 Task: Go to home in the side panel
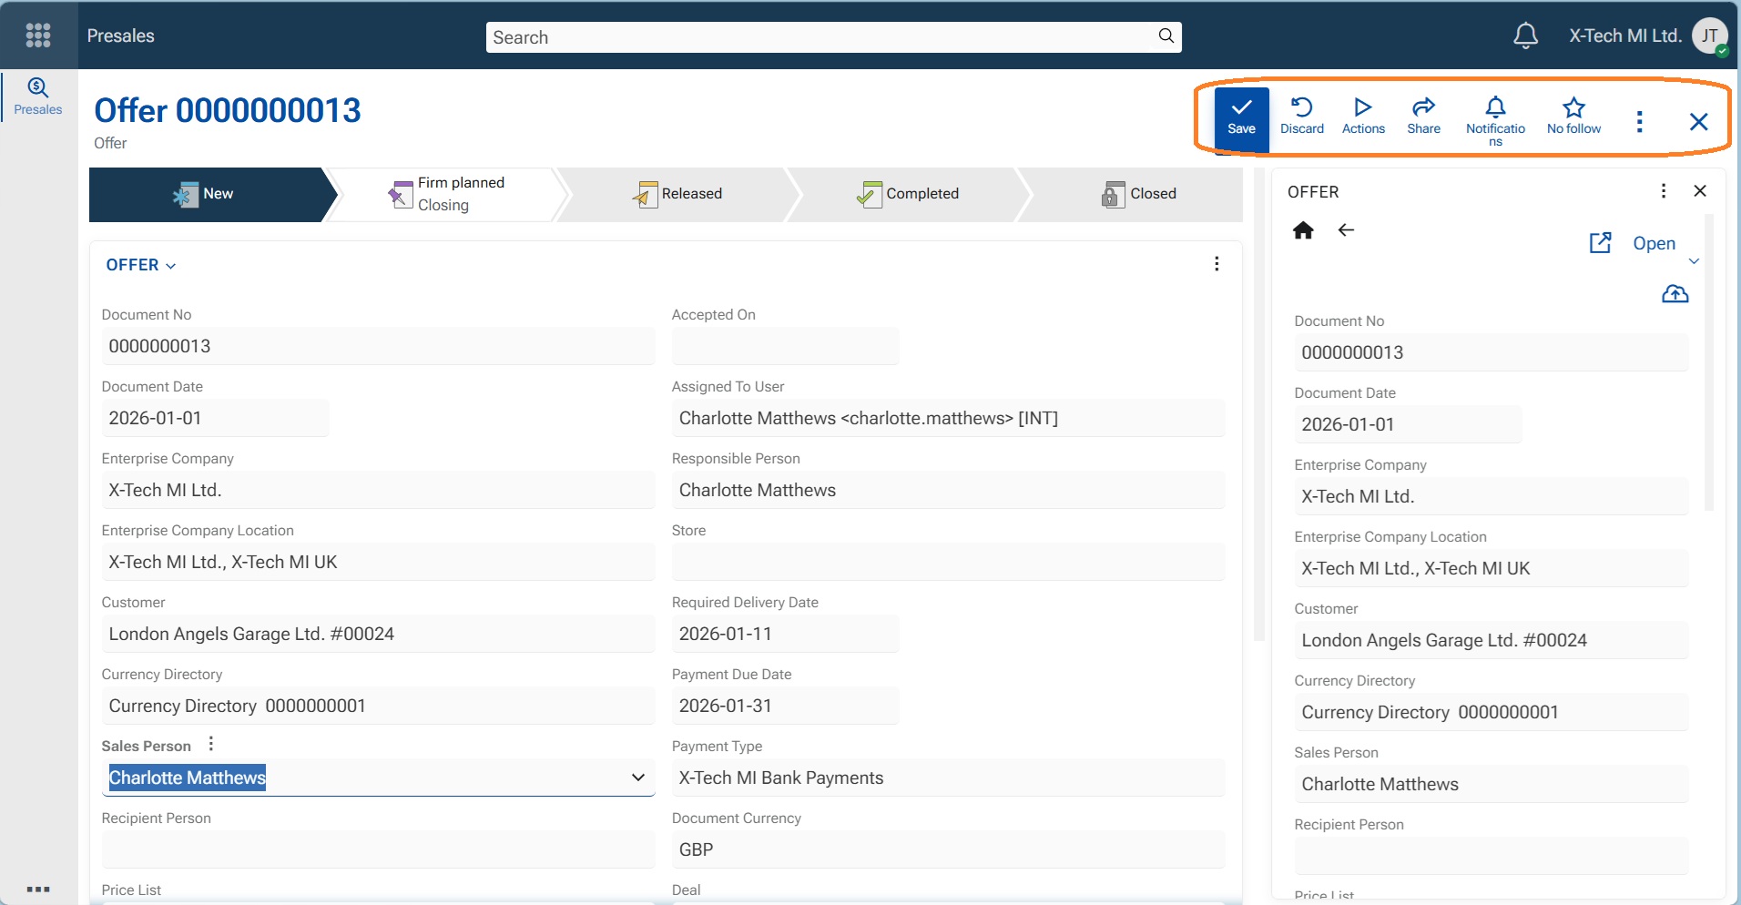pos(1303,230)
